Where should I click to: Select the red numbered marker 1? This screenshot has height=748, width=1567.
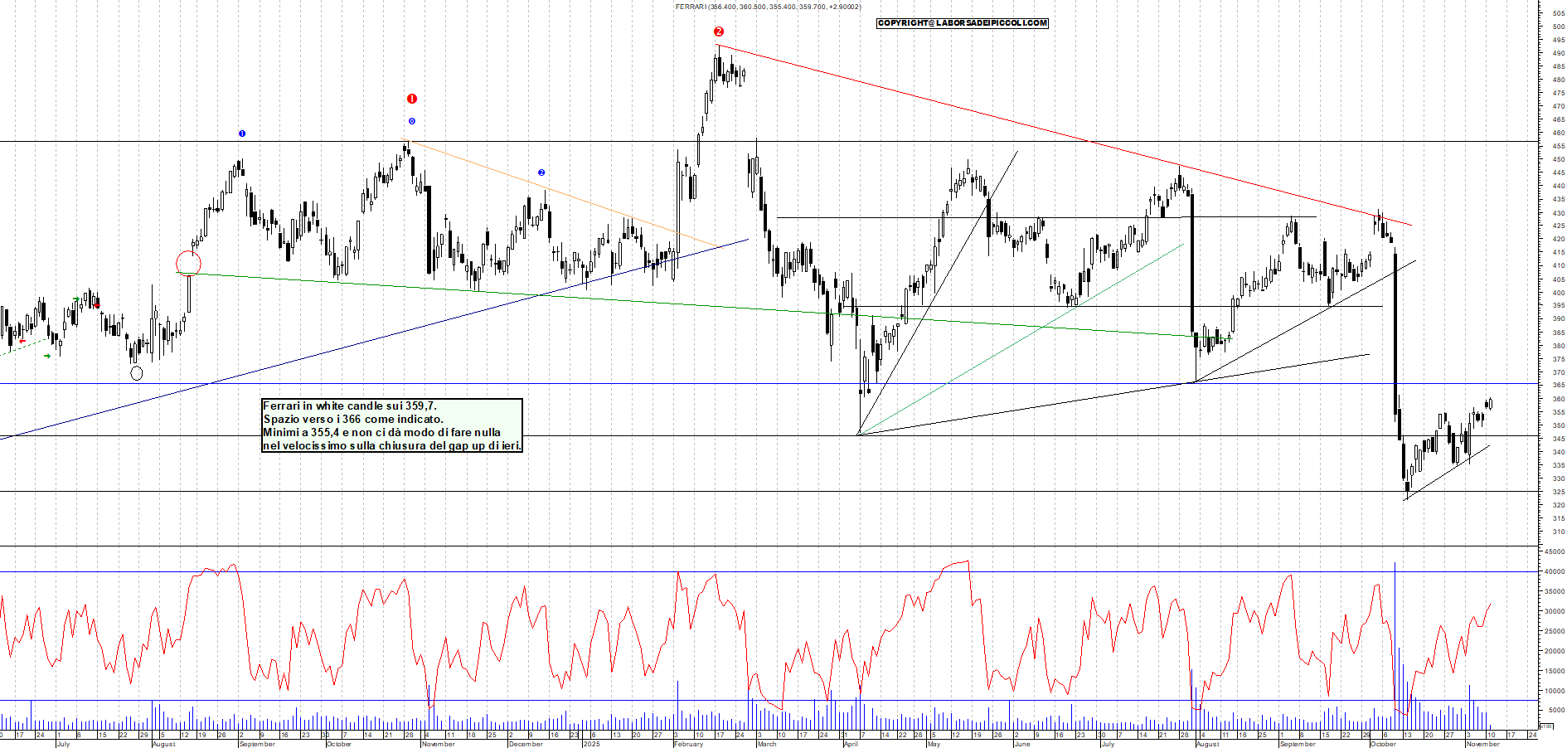pyautogui.click(x=412, y=97)
